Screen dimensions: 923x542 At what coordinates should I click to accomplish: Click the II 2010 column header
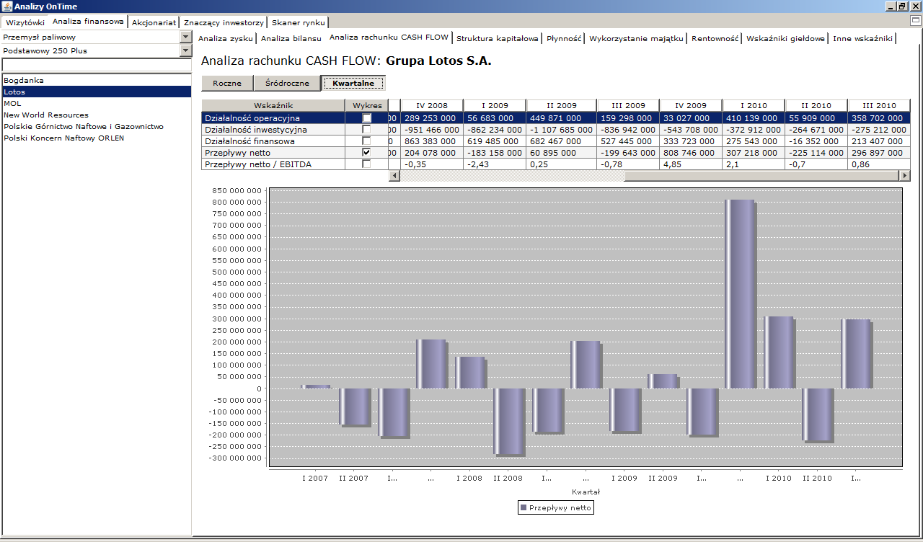tap(816, 105)
